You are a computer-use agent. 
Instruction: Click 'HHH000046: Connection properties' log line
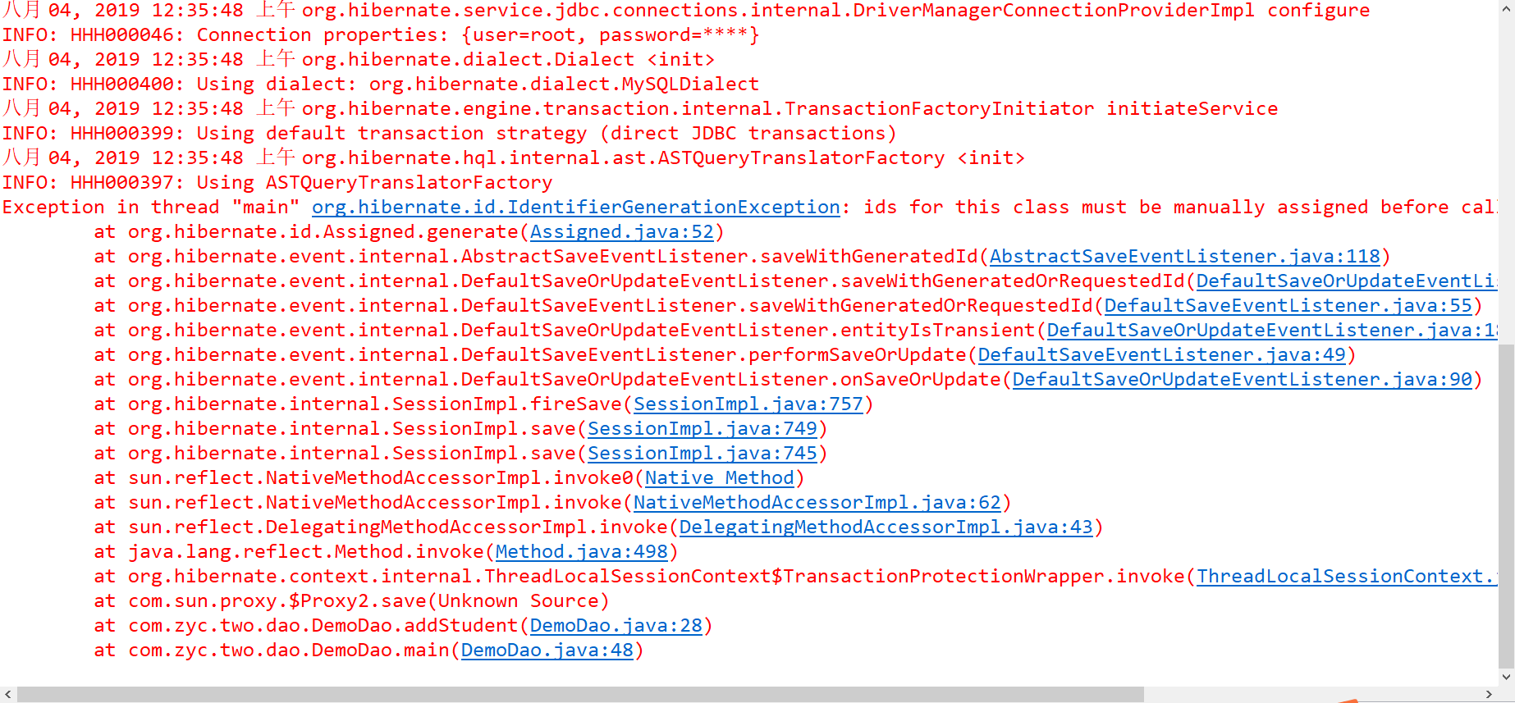click(x=381, y=34)
